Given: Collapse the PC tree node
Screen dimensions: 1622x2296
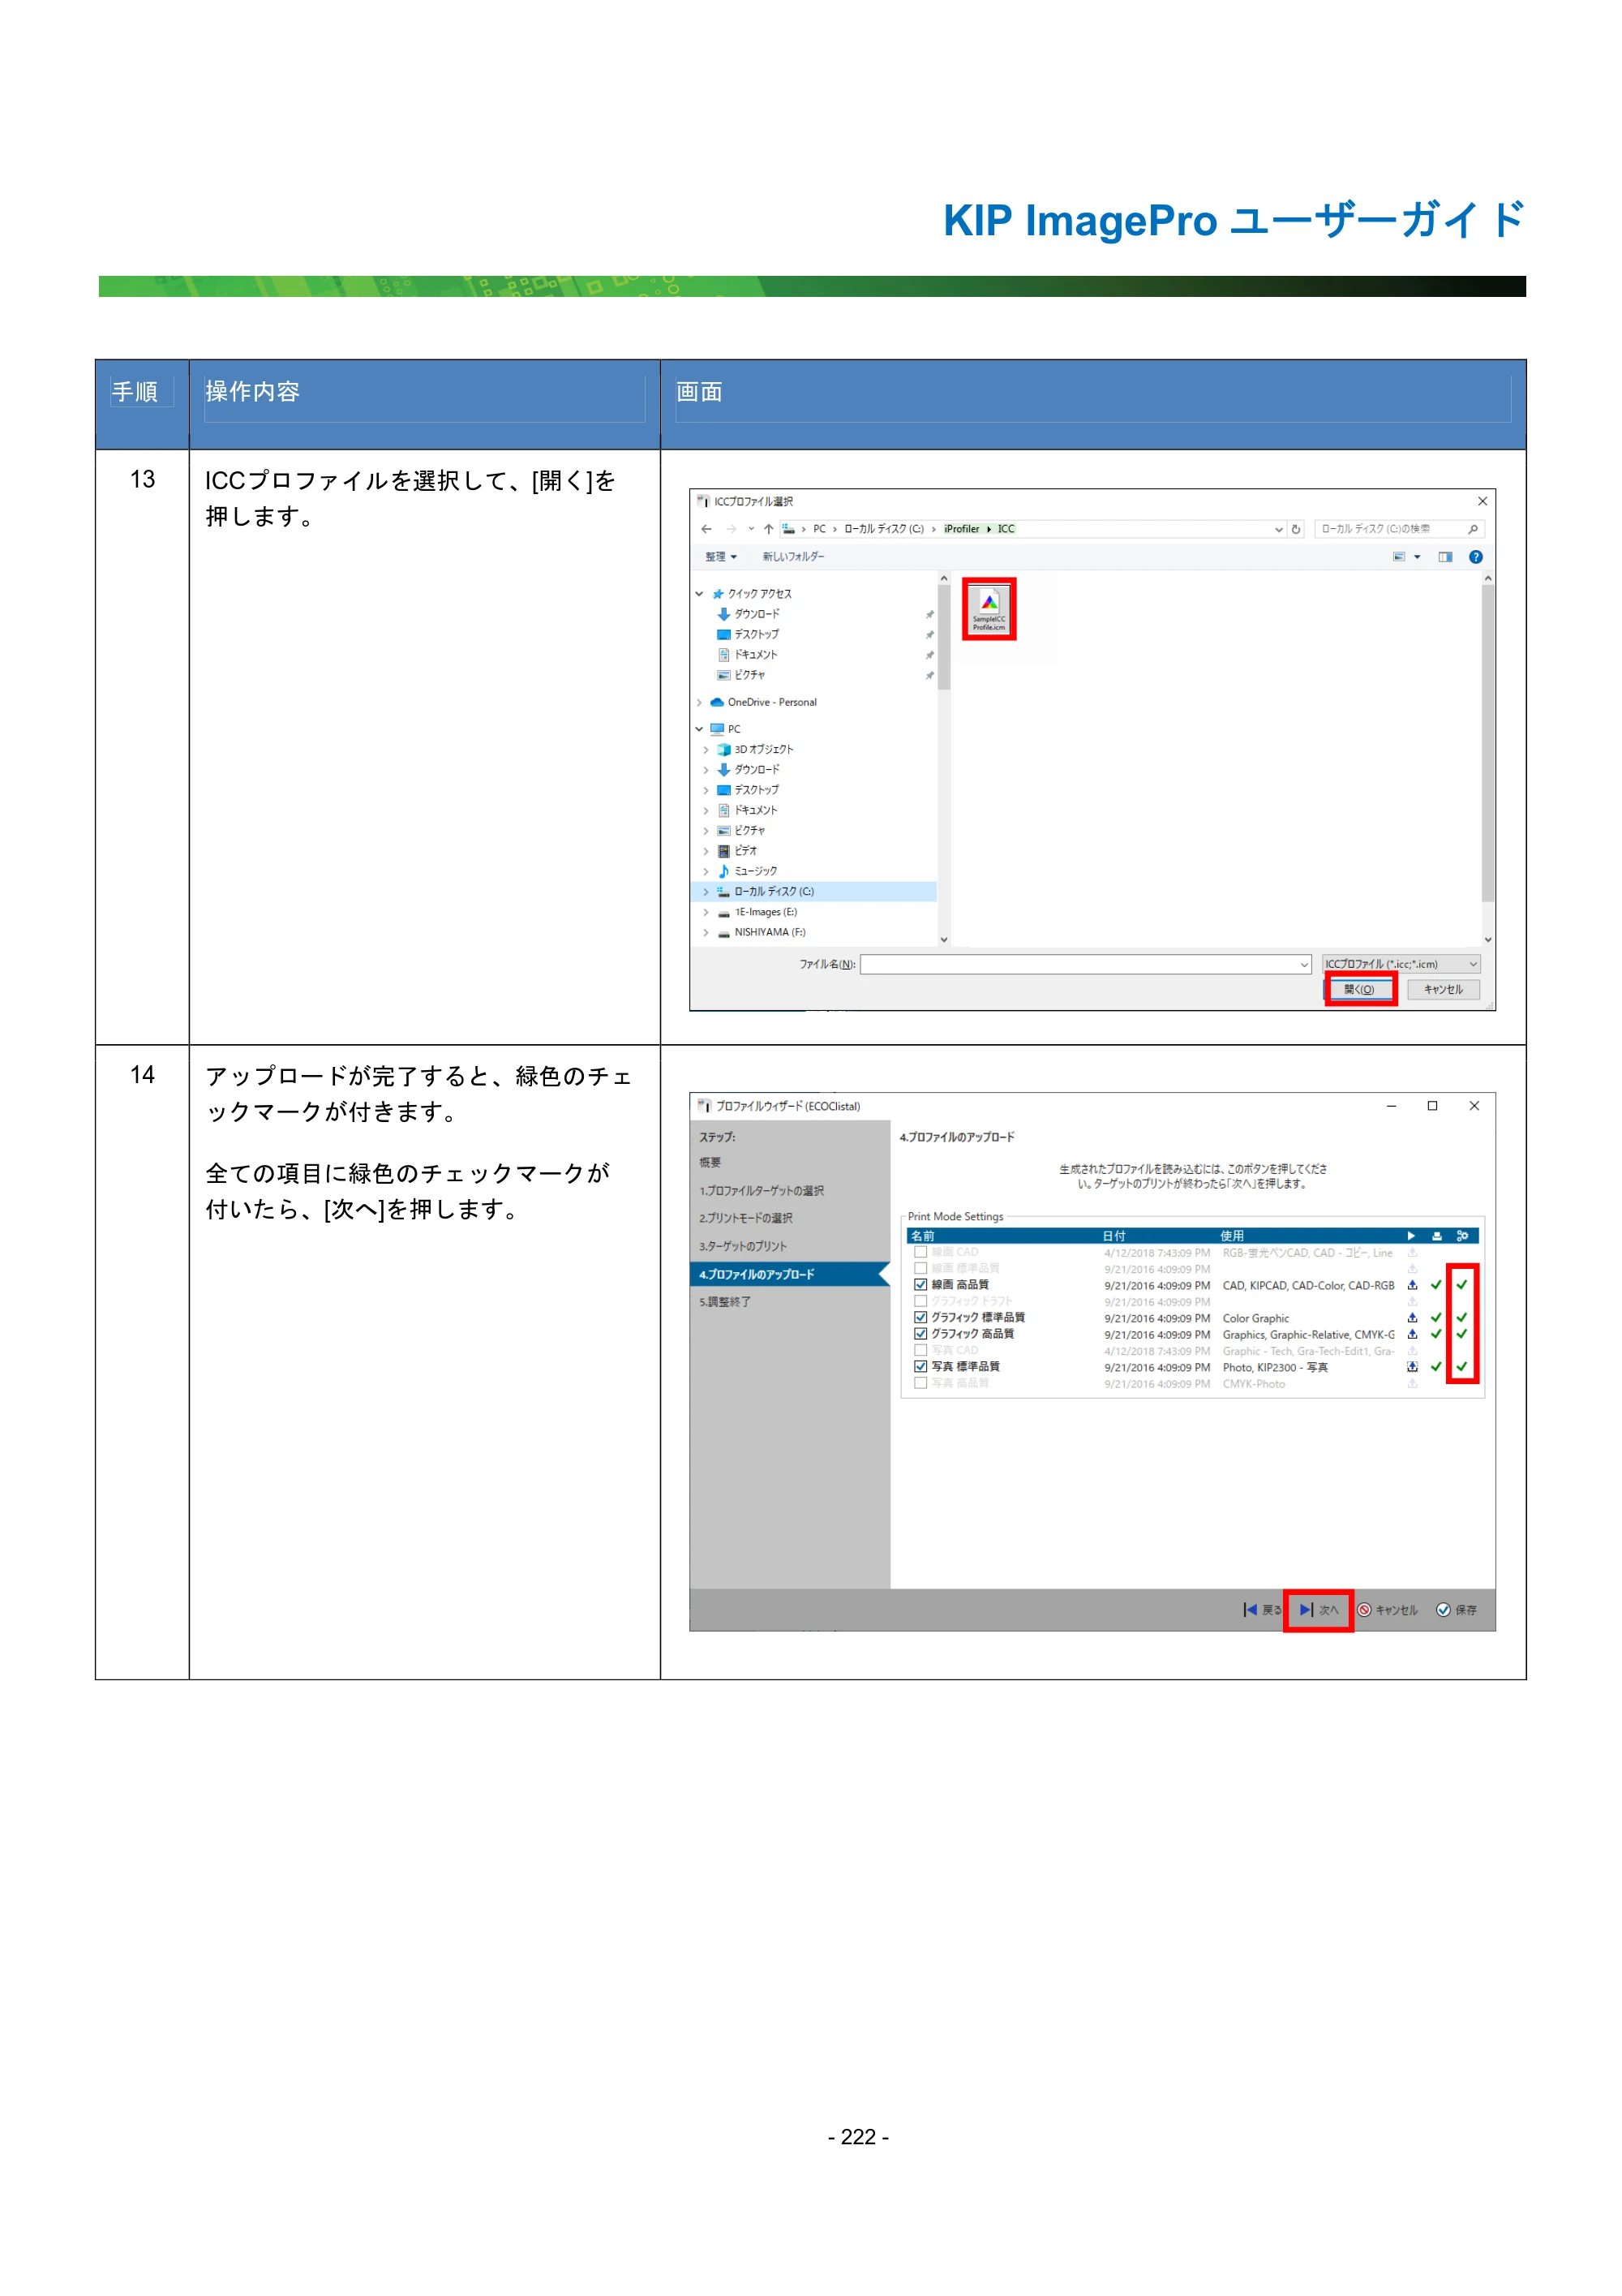Looking at the screenshot, I should pyautogui.click(x=700, y=729).
